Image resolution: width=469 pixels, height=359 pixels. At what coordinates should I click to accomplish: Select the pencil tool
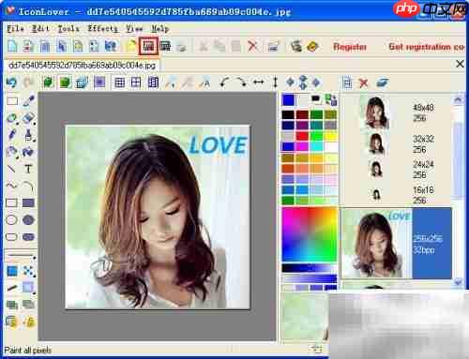(x=12, y=135)
